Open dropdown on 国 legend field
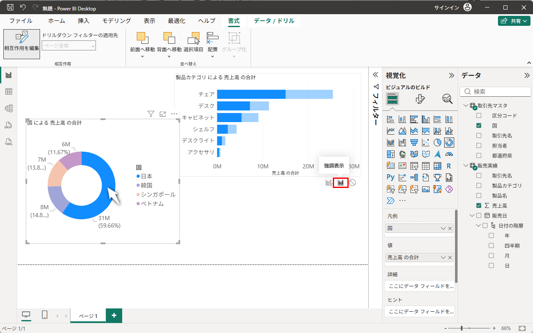533x333 pixels. click(x=443, y=228)
